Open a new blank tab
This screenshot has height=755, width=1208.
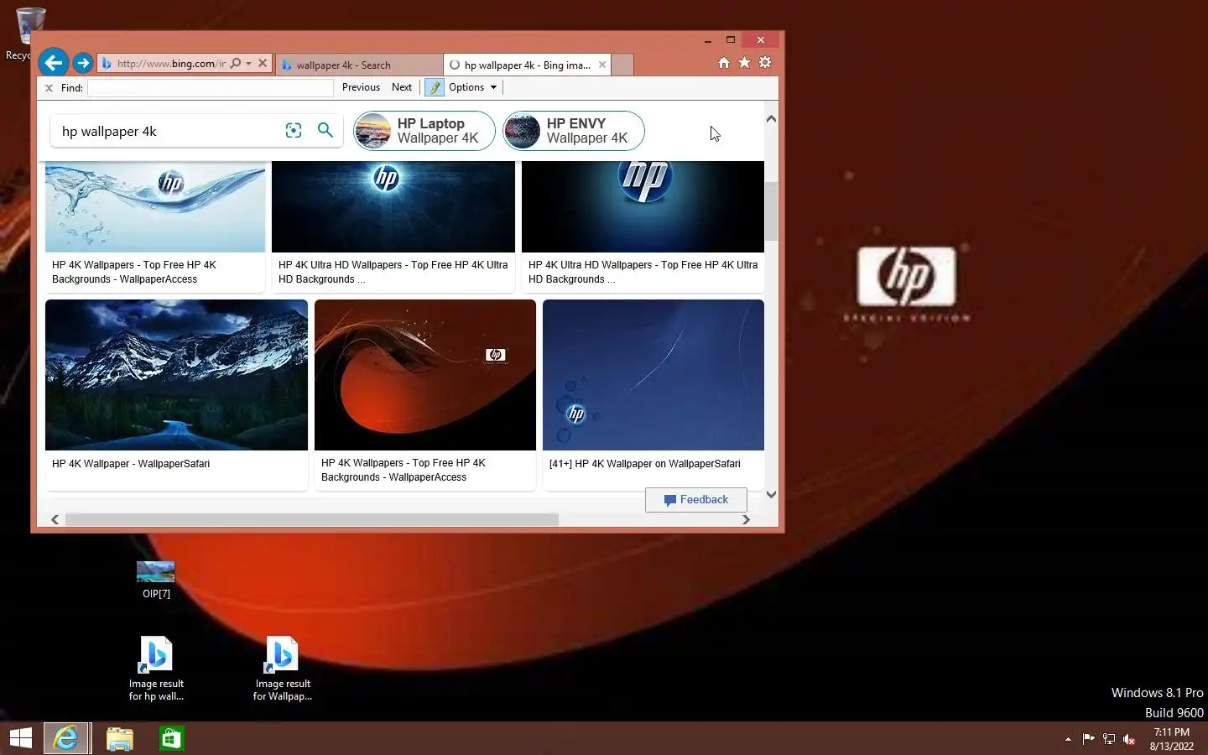[622, 65]
